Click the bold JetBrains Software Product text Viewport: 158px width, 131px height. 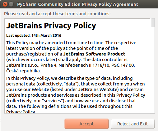[x=94, y=54]
